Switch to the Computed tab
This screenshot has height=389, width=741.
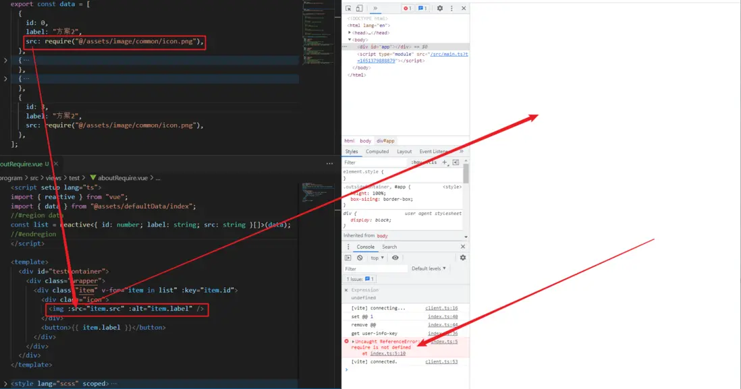[377, 152]
